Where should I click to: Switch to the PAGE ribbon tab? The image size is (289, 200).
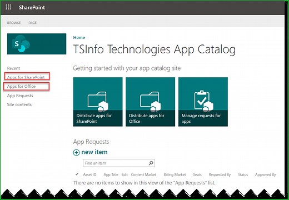(x=33, y=23)
